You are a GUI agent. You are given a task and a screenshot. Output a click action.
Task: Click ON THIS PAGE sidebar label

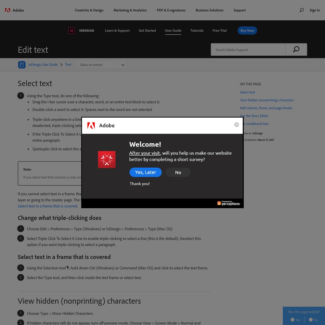tap(250, 84)
